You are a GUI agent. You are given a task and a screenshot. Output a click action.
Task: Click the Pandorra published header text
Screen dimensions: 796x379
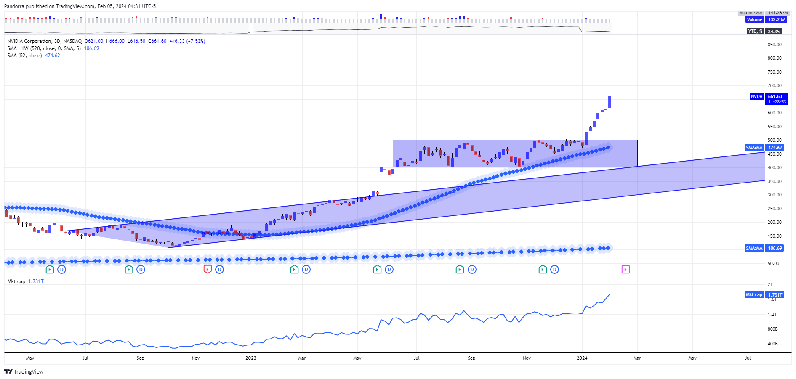tap(80, 6)
